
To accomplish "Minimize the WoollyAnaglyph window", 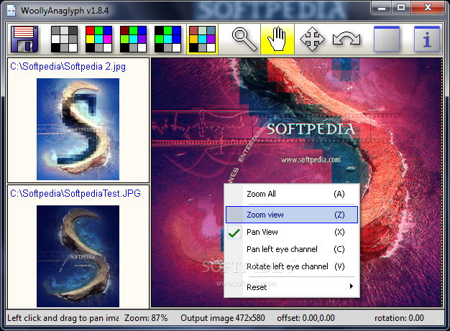I will tap(382, 7).
